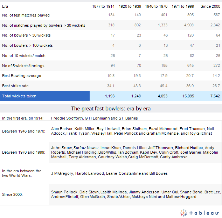The height and width of the screenshot is (218, 222).
Task: Click total wickets value 4,053
Action: [163, 96]
